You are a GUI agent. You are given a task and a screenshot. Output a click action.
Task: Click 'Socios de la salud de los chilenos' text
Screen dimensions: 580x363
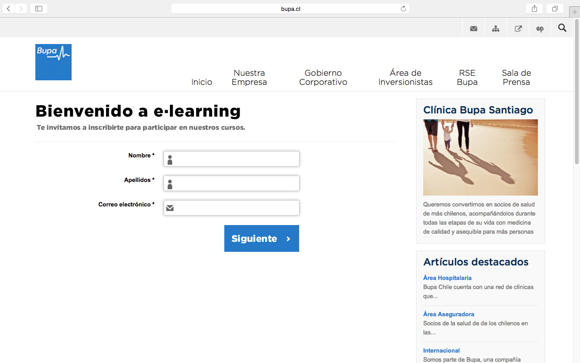(476, 328)
